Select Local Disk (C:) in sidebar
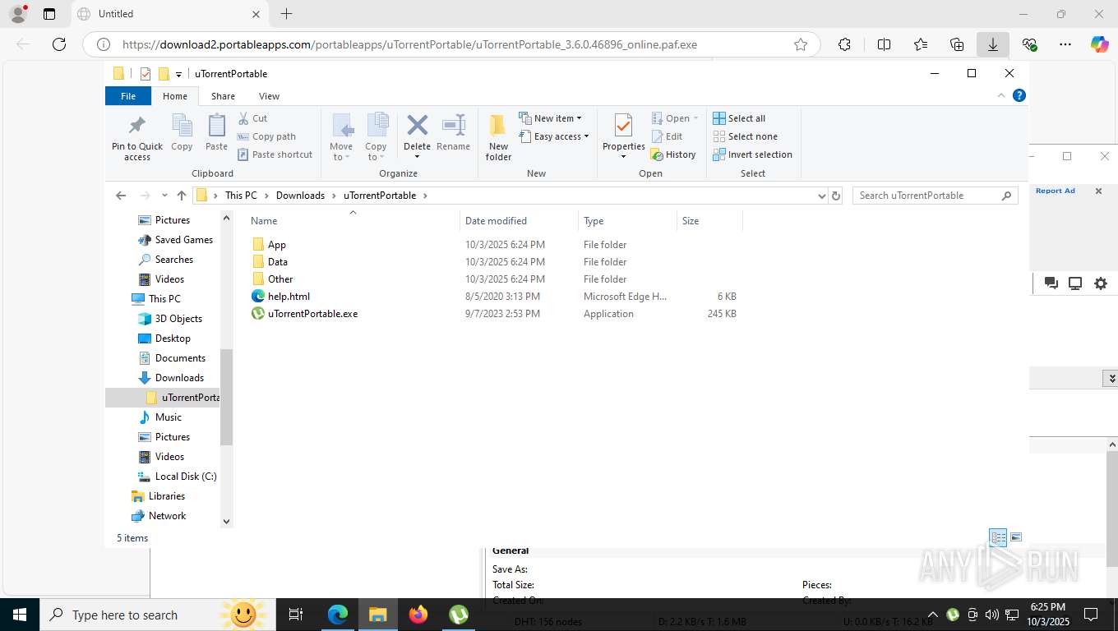Screen dimensions: 1118x631 pos(178,477)
